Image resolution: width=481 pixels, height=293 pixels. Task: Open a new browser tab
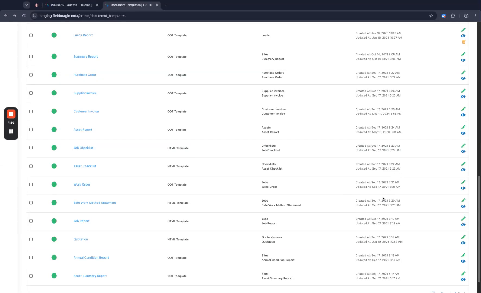(166, 5)
